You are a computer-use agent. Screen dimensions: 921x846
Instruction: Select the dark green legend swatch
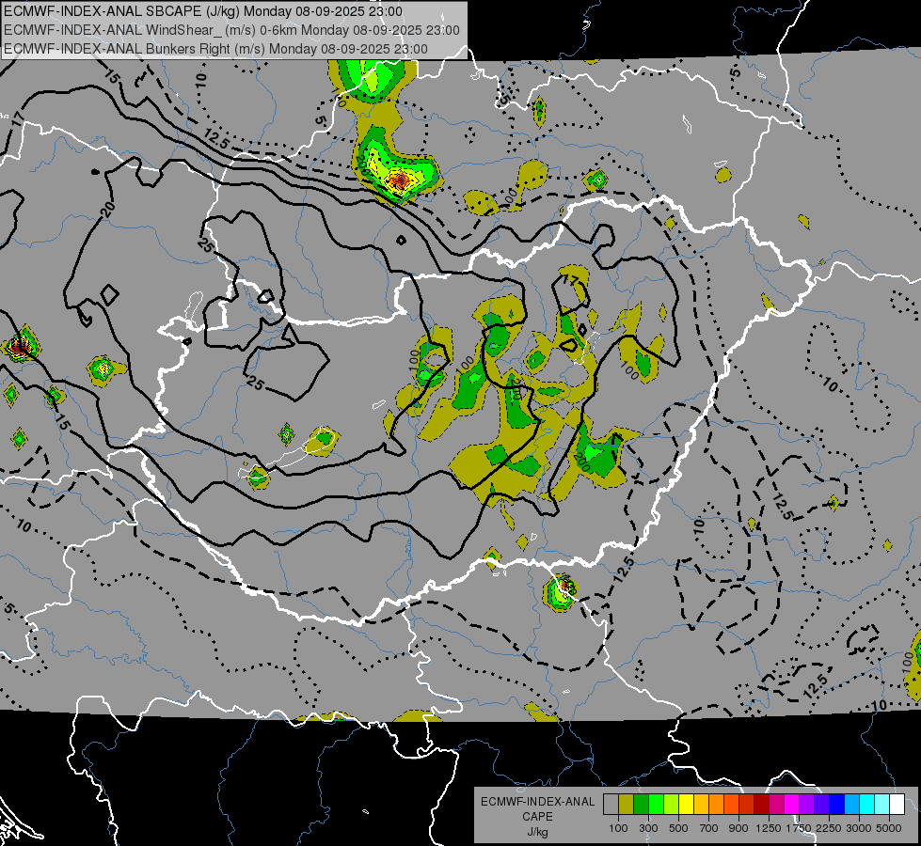coord(641,804)
